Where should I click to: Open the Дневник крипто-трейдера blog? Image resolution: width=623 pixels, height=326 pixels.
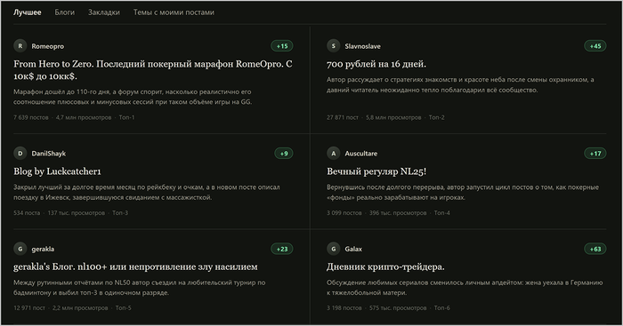[385, 266]
